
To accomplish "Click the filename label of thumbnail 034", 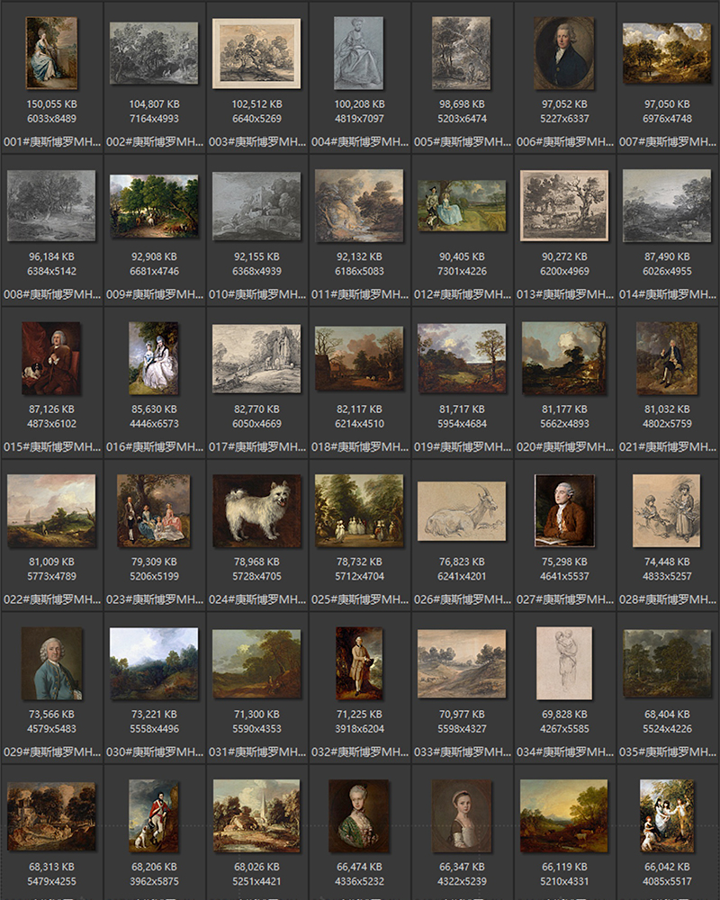I will coord(564,751).
